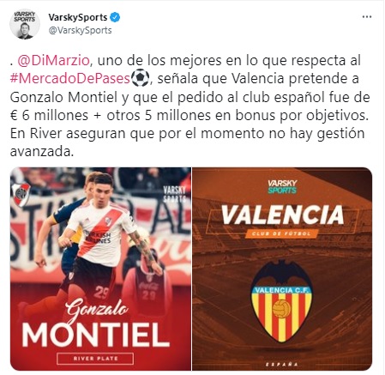The width and height of the screenshot is (385, 375).
Task: Open the @DiMarzio mention link
Action: pyautogui.click(x=54, y=60)
